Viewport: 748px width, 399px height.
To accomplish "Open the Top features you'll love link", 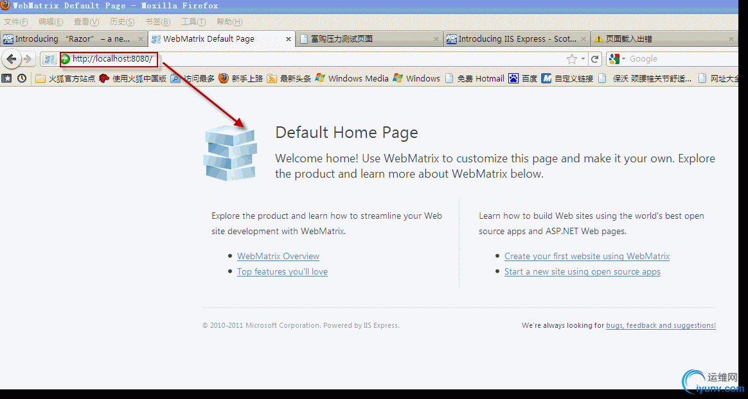I will click(x=282, y=272).
